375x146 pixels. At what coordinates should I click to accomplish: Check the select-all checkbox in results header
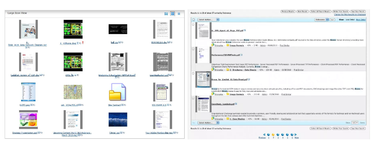tap(193, 19)
